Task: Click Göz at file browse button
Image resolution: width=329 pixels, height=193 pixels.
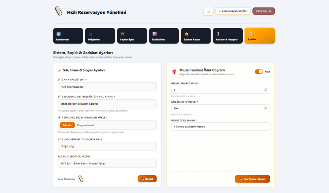Action: click(x=67, y=125)
